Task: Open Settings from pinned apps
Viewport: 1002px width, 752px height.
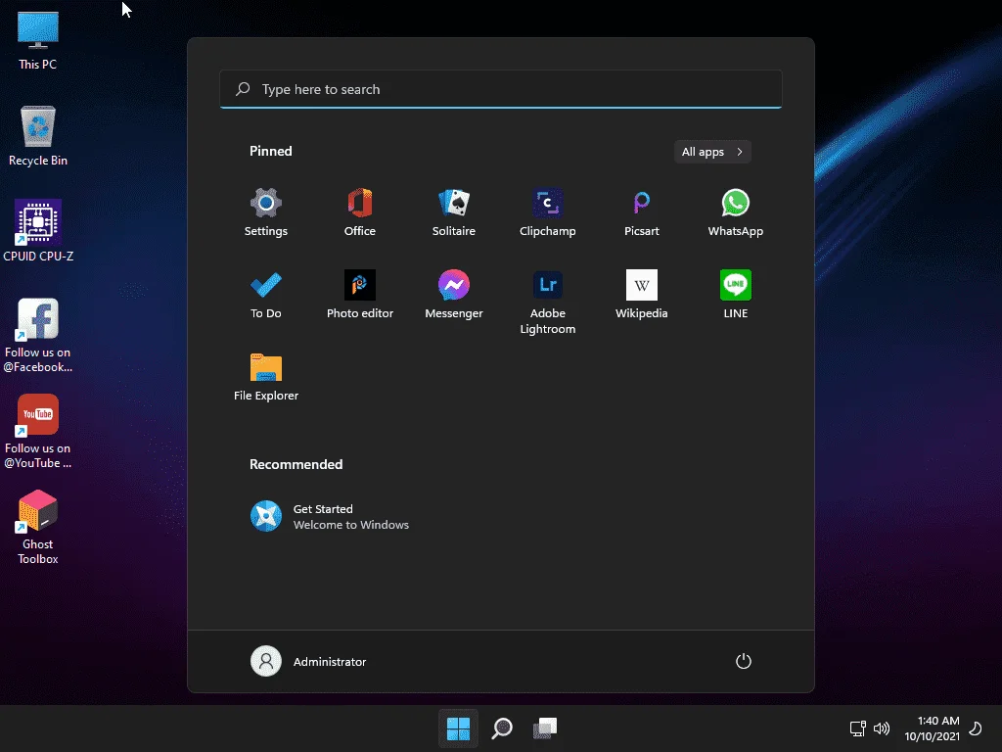Action: pyautogui.click(x=266, y=212)
